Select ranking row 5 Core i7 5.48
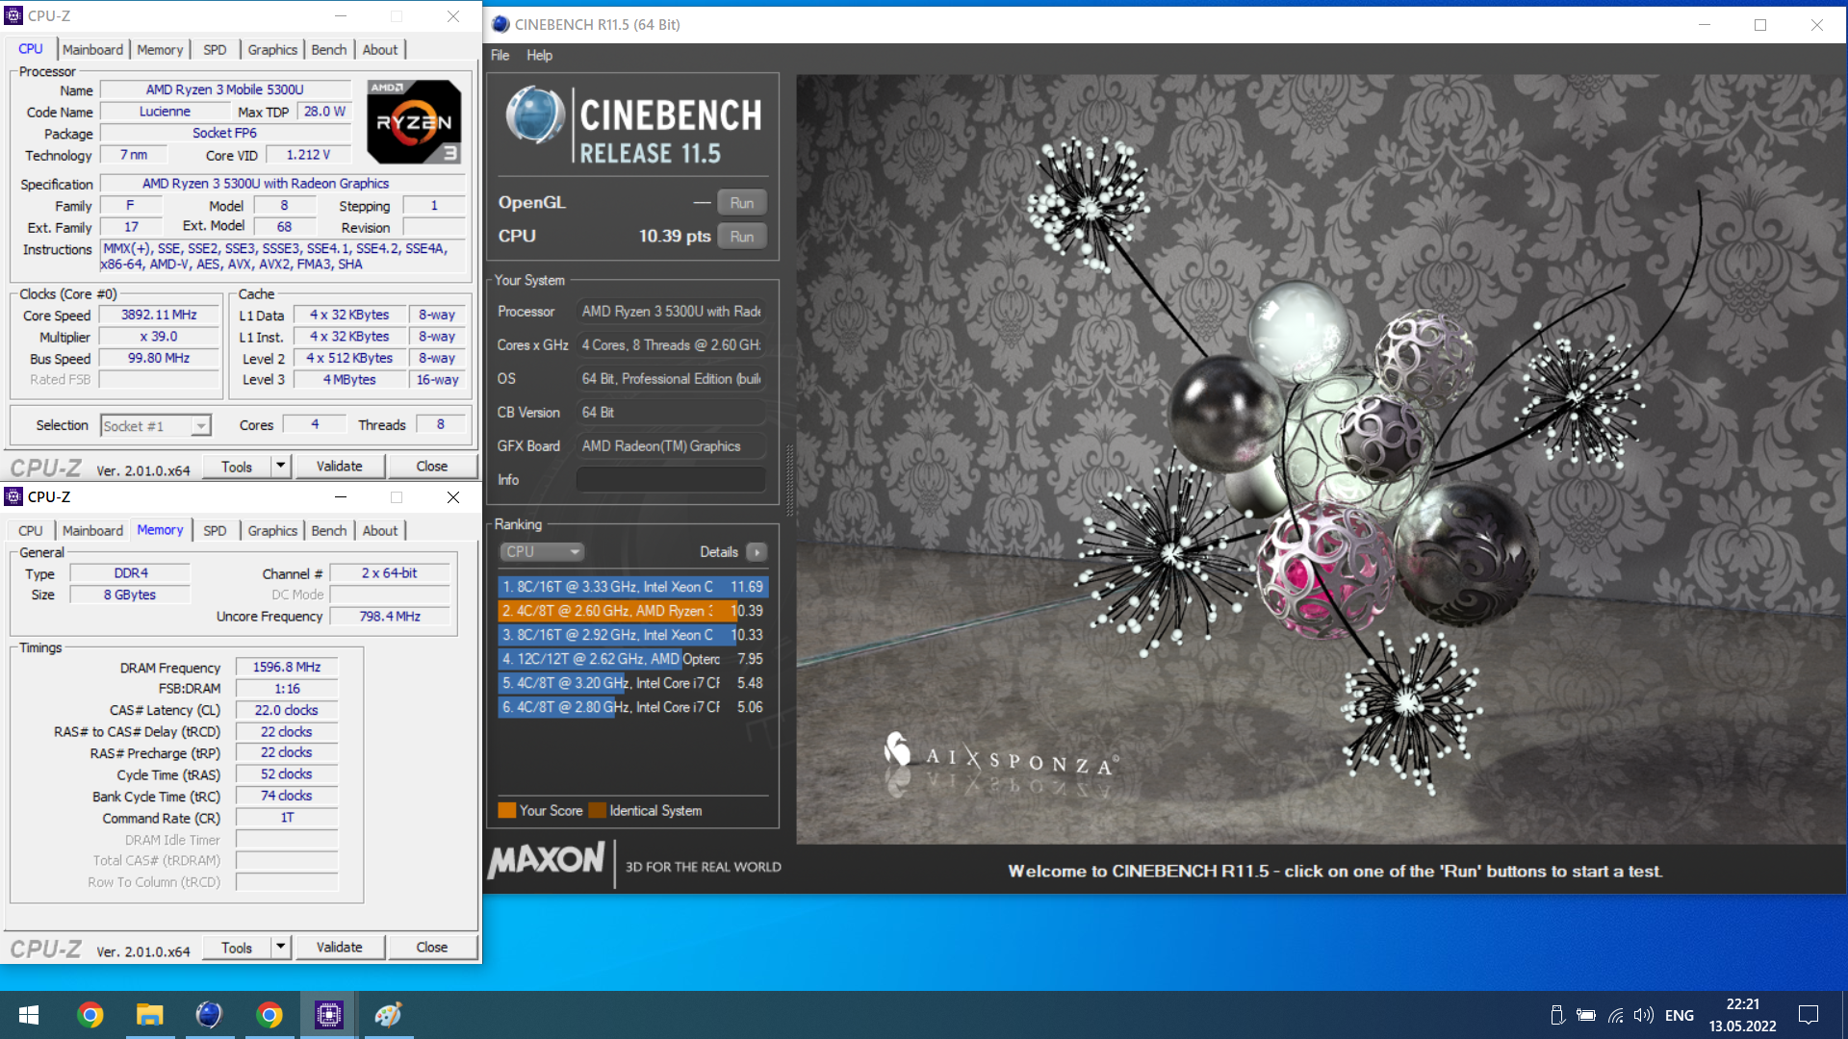This screenshot has height=1039, width=1848. tap(633, 683)
